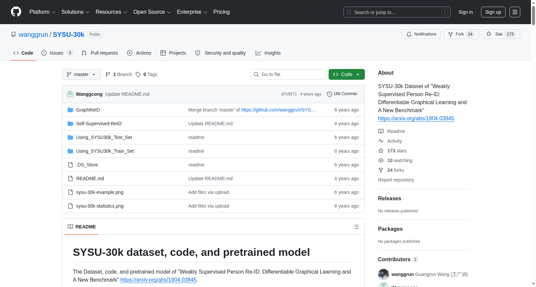
Task: Open README outline list icon
Action: [x=356, y=227]
